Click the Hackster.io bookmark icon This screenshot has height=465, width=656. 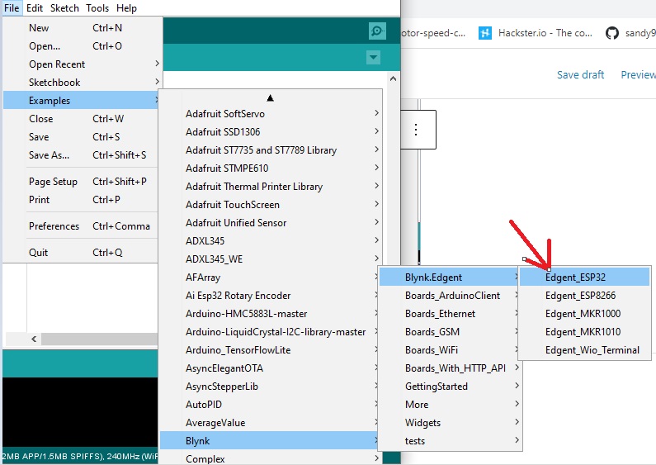click(x=485, y=33)
